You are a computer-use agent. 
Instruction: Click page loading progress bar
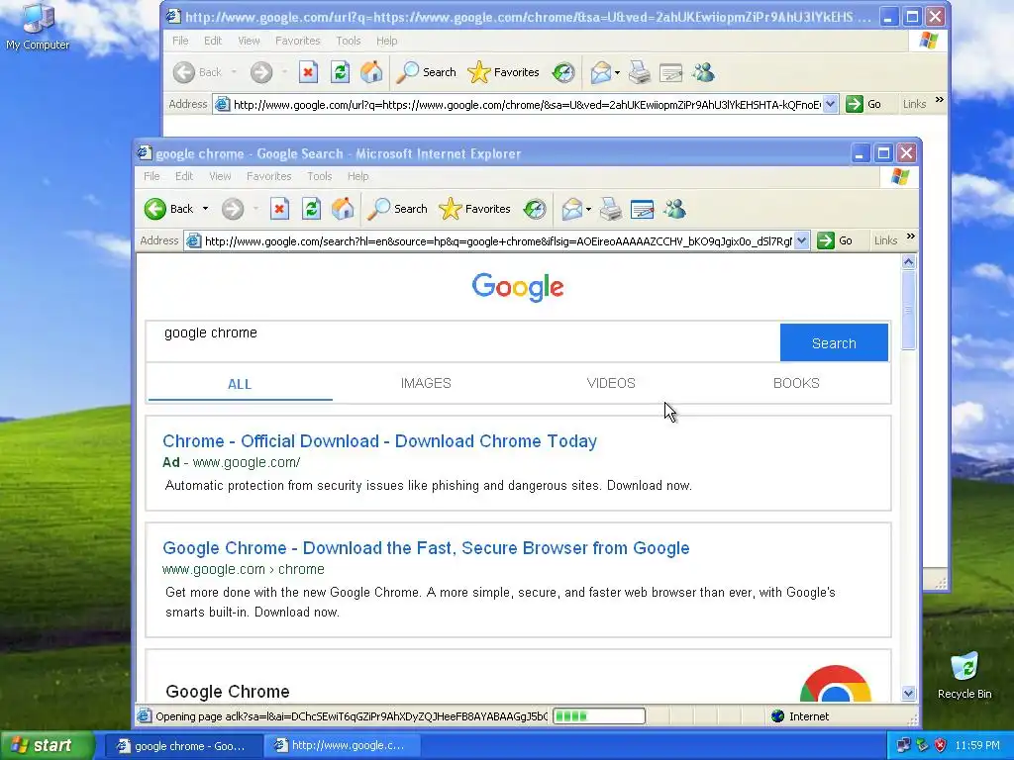(599, 716)
